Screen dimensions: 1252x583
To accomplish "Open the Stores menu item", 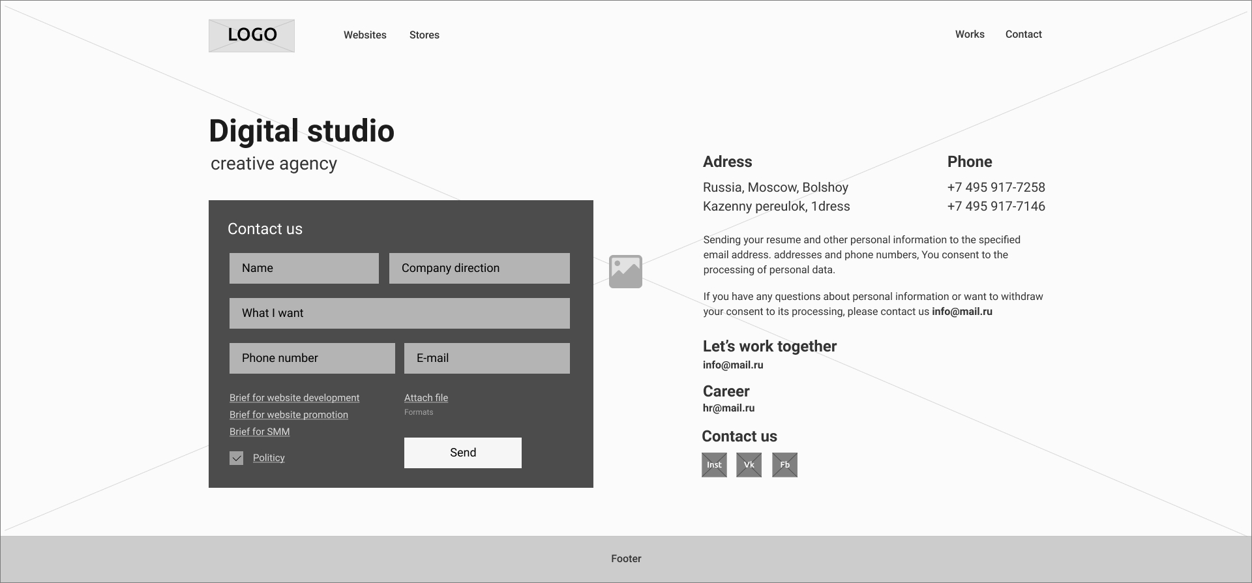I will pos(425,35).
